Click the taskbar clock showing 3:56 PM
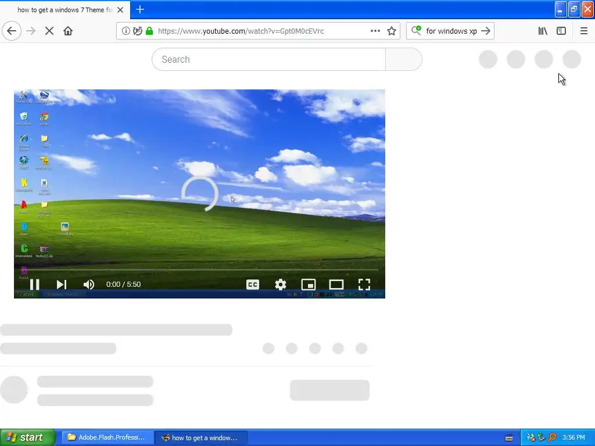Image resolution: width=595 pixels, height=446 pixels. click(574, 438)
